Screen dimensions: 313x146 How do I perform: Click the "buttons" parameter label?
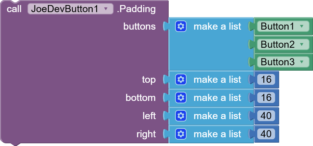pyautogui.click(x=139, y=26)
